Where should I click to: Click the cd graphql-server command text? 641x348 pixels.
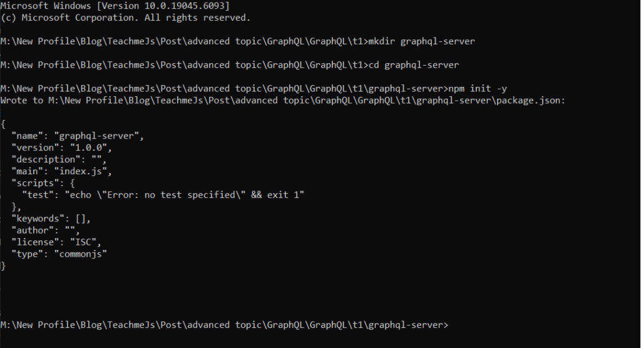coord(414,65)
